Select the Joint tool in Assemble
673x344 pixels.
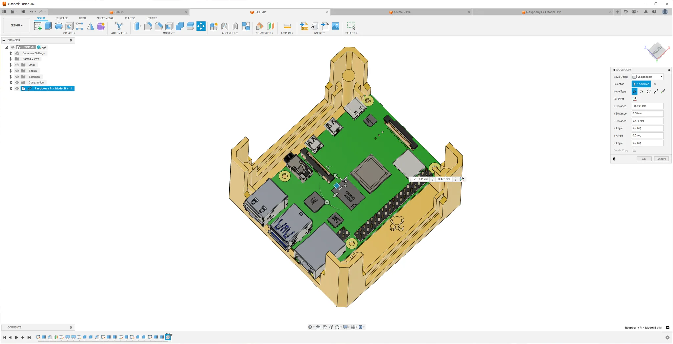pos(225,26)
